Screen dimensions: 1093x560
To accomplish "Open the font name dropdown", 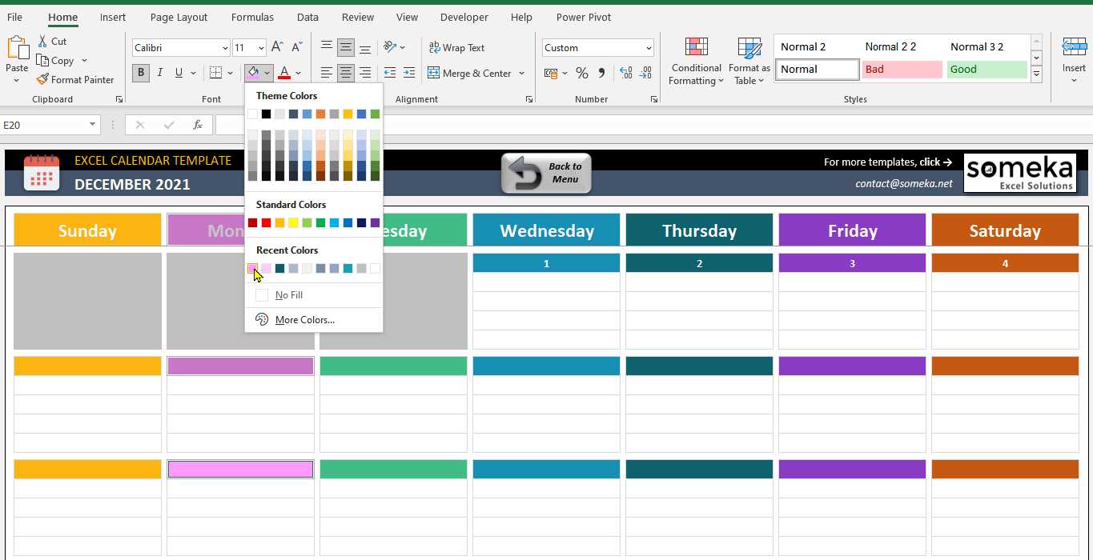I will tap(224, 47).
